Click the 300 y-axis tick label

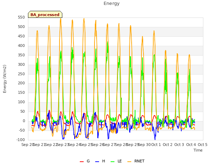(x=21, y=64)
